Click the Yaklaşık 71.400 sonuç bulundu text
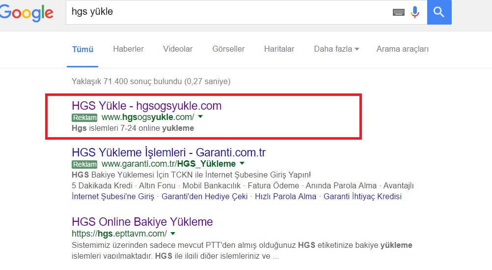 click(x=151, y=82)
